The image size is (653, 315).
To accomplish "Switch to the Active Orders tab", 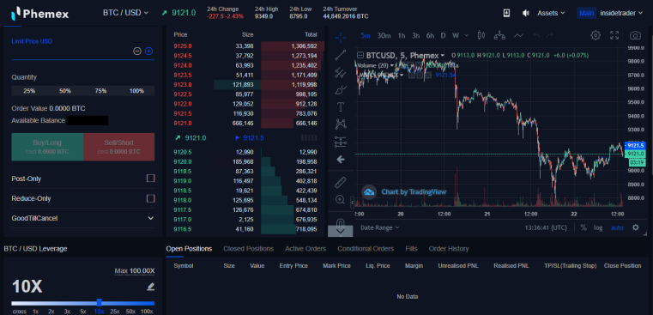I will tap(305, 249).
